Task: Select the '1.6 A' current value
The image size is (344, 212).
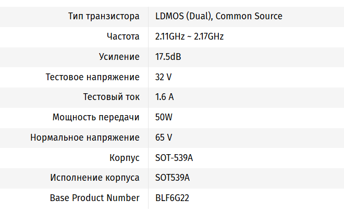Action: tap(164, 97)
